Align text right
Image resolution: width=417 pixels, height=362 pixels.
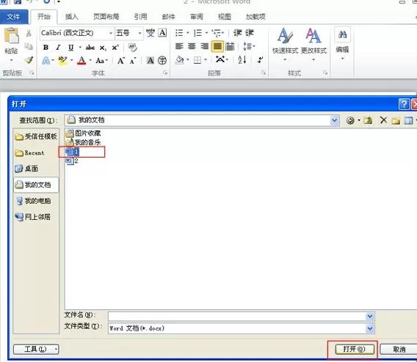click(x=204, y=46)
